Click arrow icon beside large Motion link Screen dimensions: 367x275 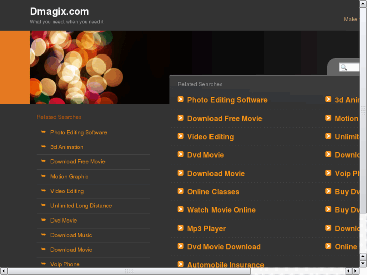(x=328, y=118)
